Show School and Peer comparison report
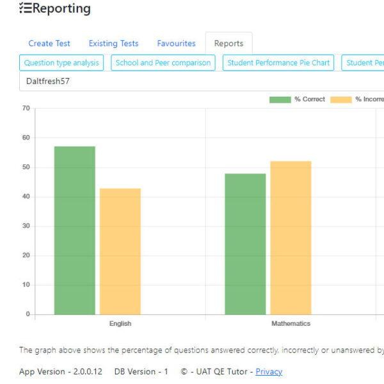Viewport: 384px width, 384px height. (163, 63)
